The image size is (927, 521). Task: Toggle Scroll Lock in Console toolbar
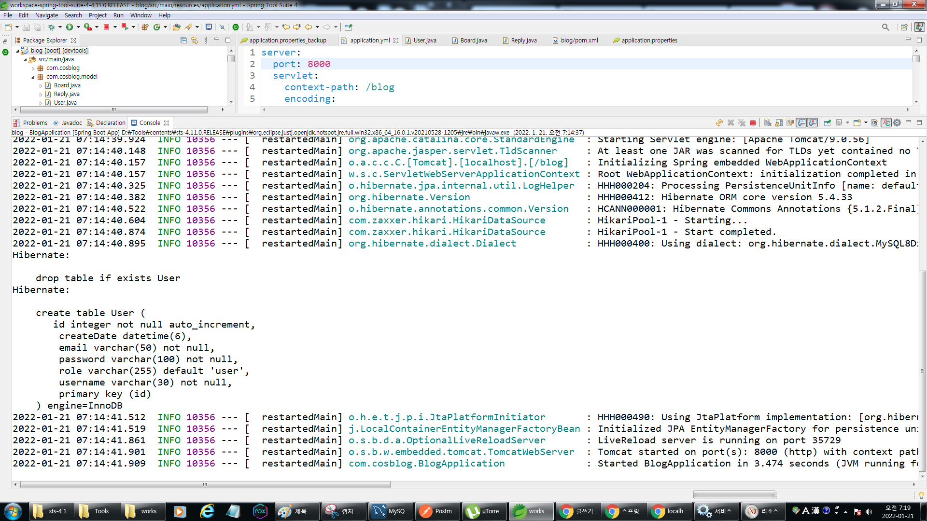[x=779, y=123]
